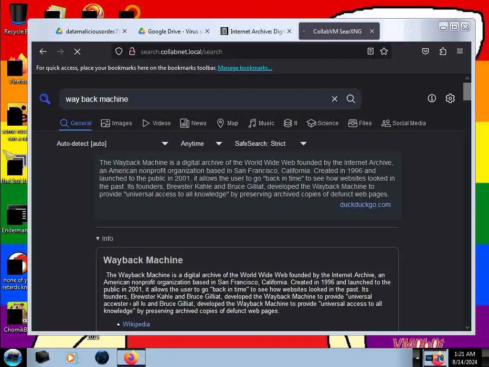This screenshot has height=367, width=489.
Task: Open the Windows Start orb
Action: pyautogui.click(x=12, y=357)
